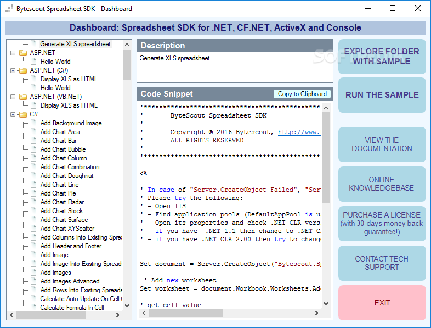Click the code snippet scroll-down arrow

326,304
